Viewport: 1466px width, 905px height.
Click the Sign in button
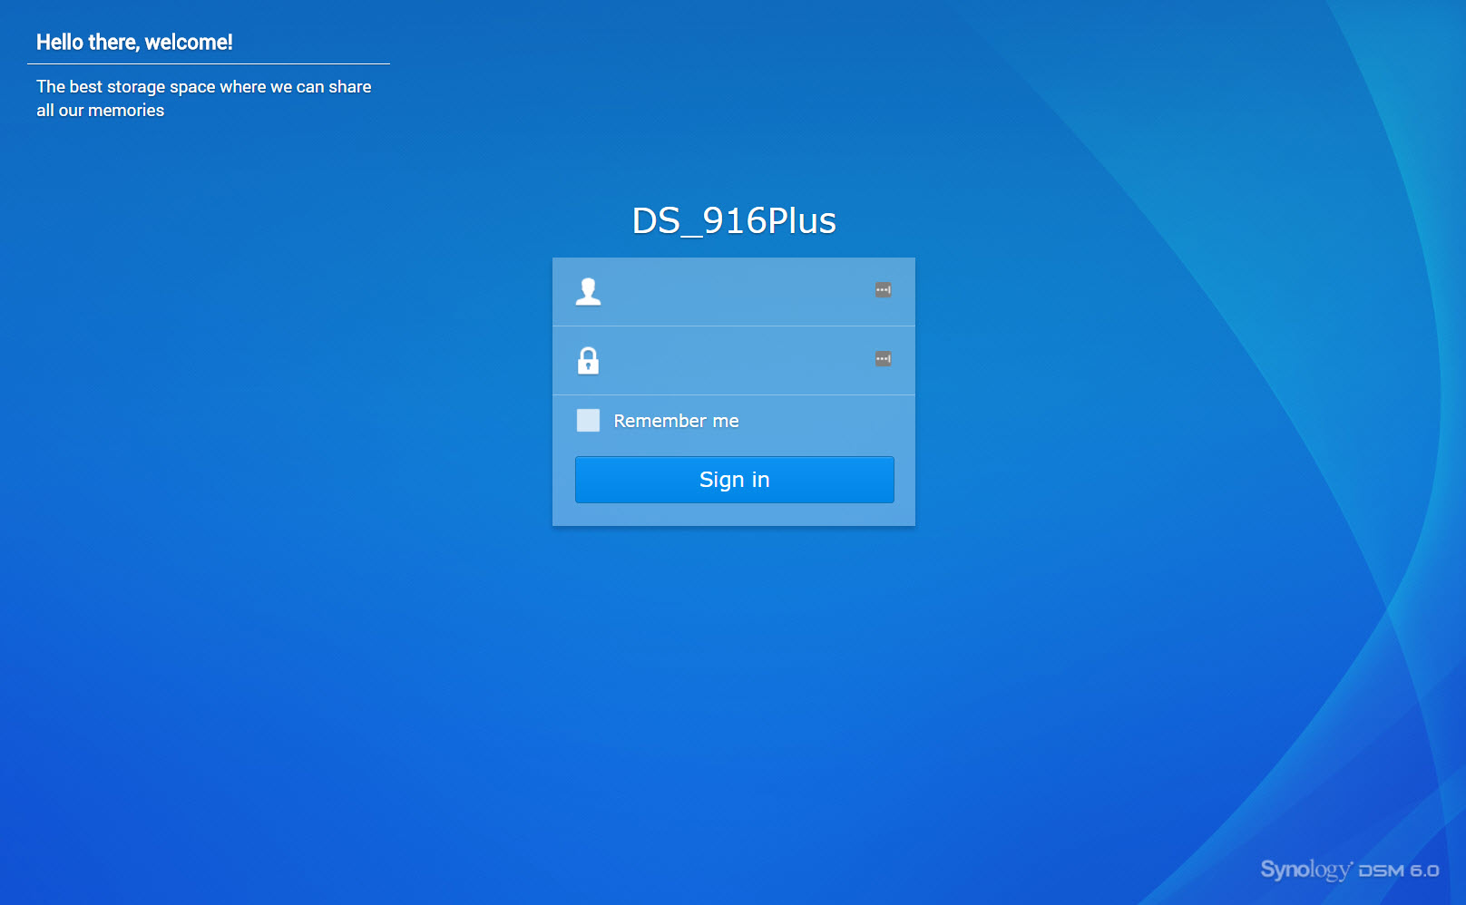point(734,480)
